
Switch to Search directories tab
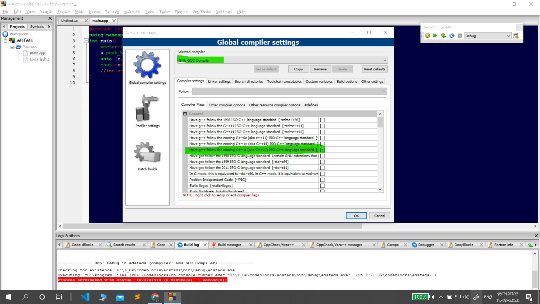249,81
